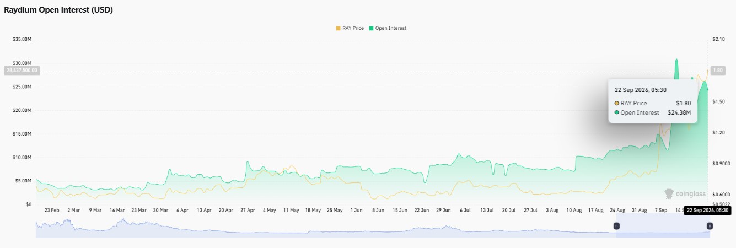Click the 28,437,500.00 crosshair value label

[21, 71]
